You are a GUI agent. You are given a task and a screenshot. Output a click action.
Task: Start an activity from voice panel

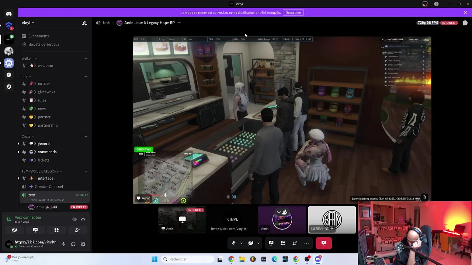(x=56, y=230)
